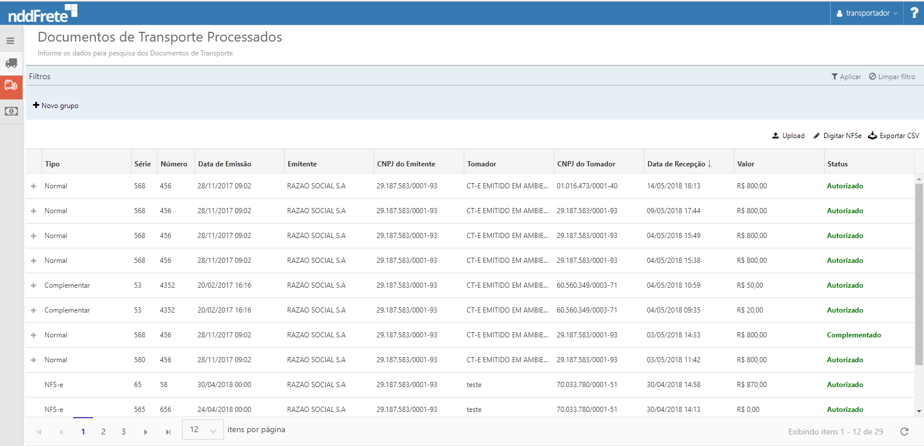Click Digitar NFSe button
This screenshot has height=446, width=924.
[x=837, y=136]
